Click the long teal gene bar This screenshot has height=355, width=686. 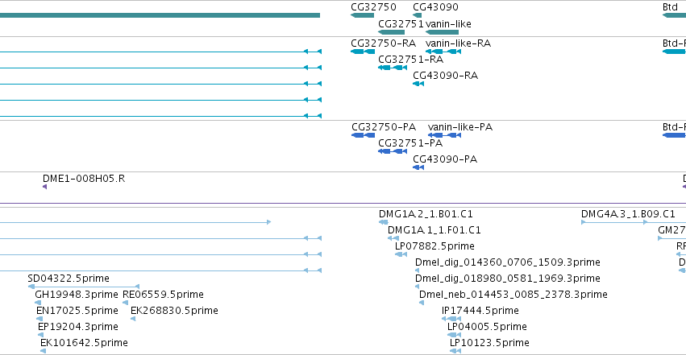160,15
